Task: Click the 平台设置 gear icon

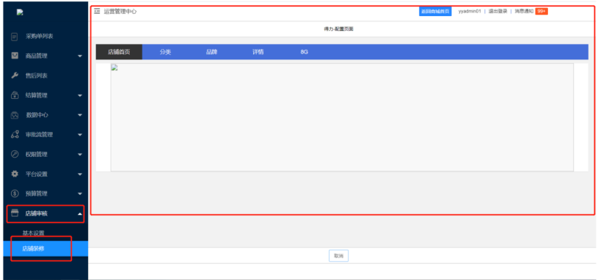Action: click(x=15, y=174)
